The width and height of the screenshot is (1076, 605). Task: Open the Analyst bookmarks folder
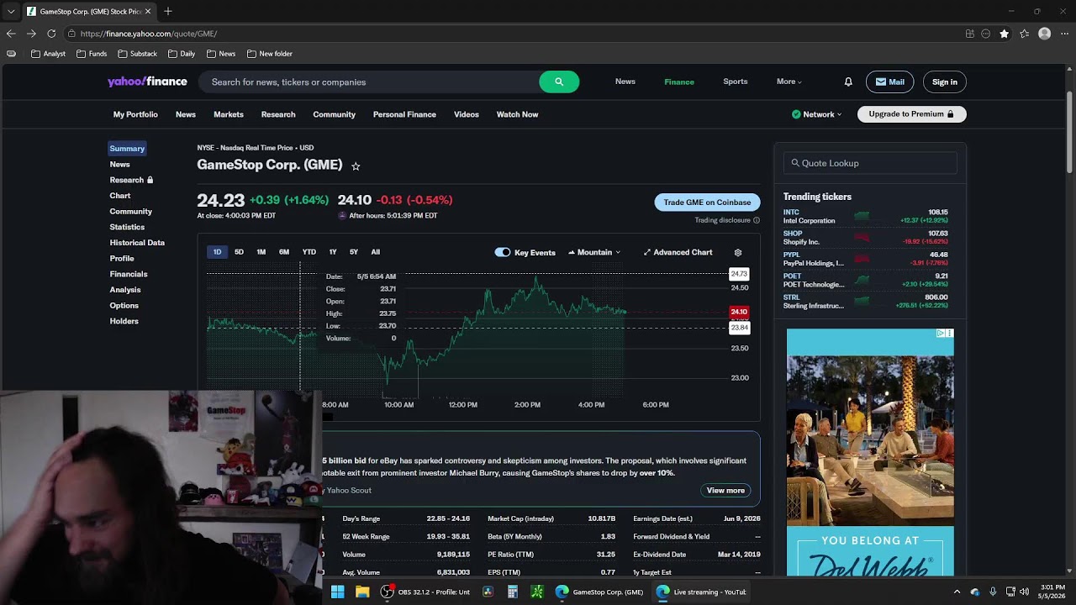pos(49,54)
